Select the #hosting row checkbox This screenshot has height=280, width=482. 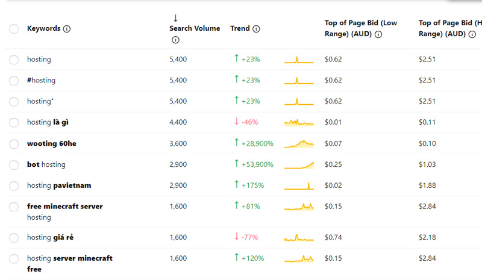point(14,80)
